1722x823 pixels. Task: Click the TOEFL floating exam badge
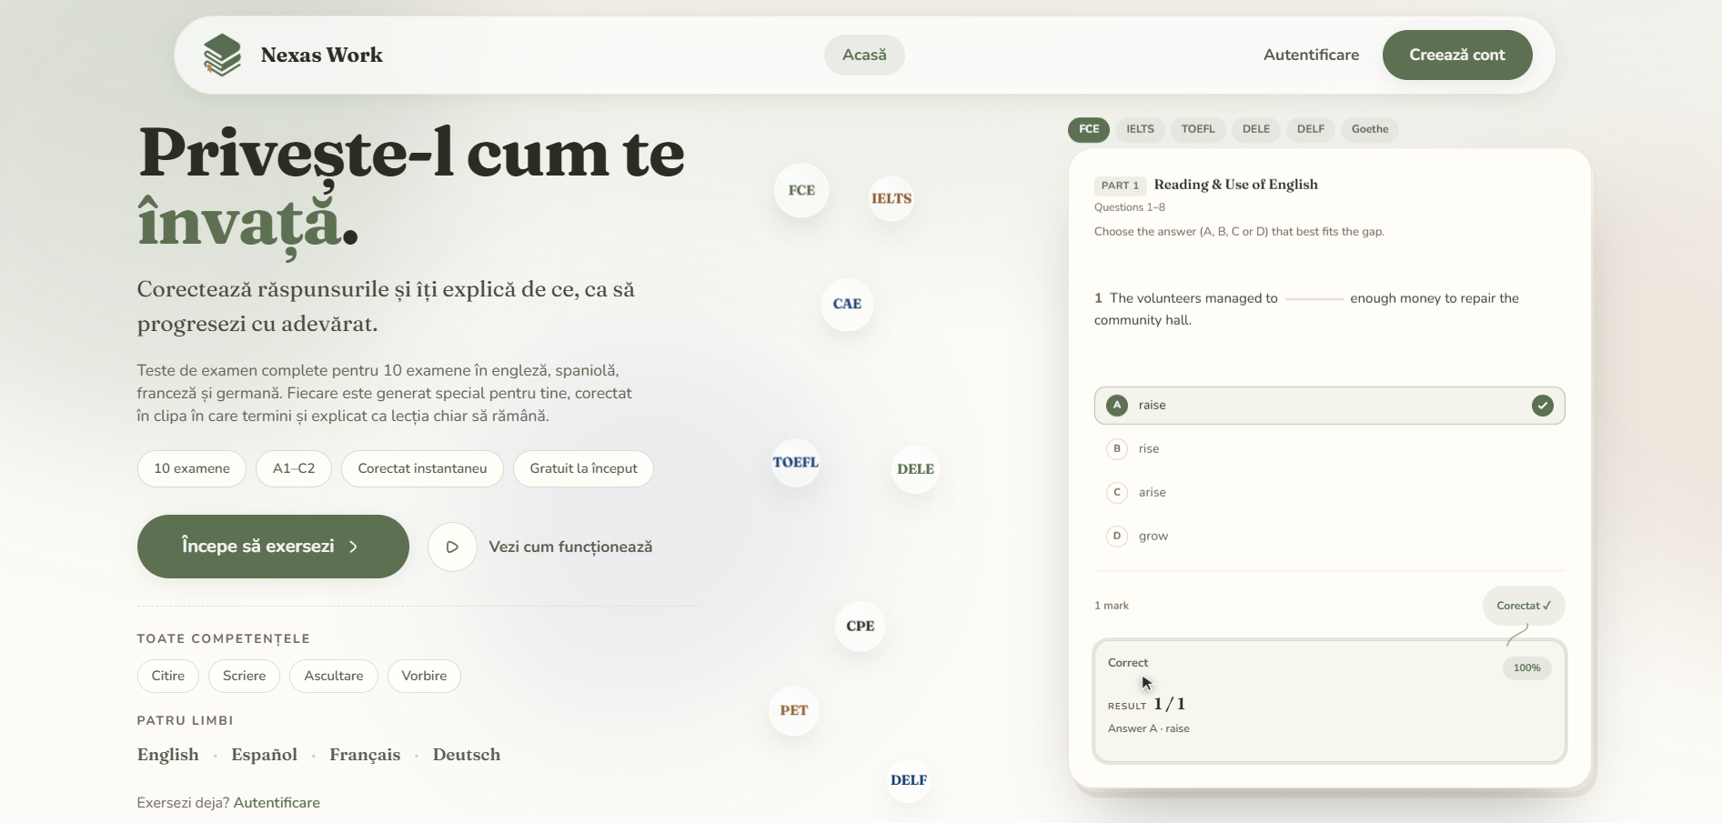(x=796, y=462)
